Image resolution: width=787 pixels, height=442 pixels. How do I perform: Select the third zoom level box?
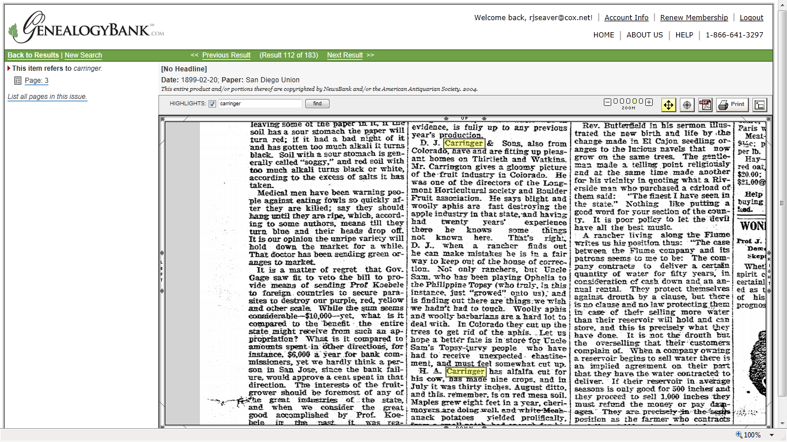[x=627, y=102]
